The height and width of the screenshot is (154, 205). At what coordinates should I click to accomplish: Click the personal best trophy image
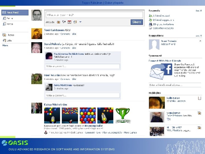tap(123, 116)
